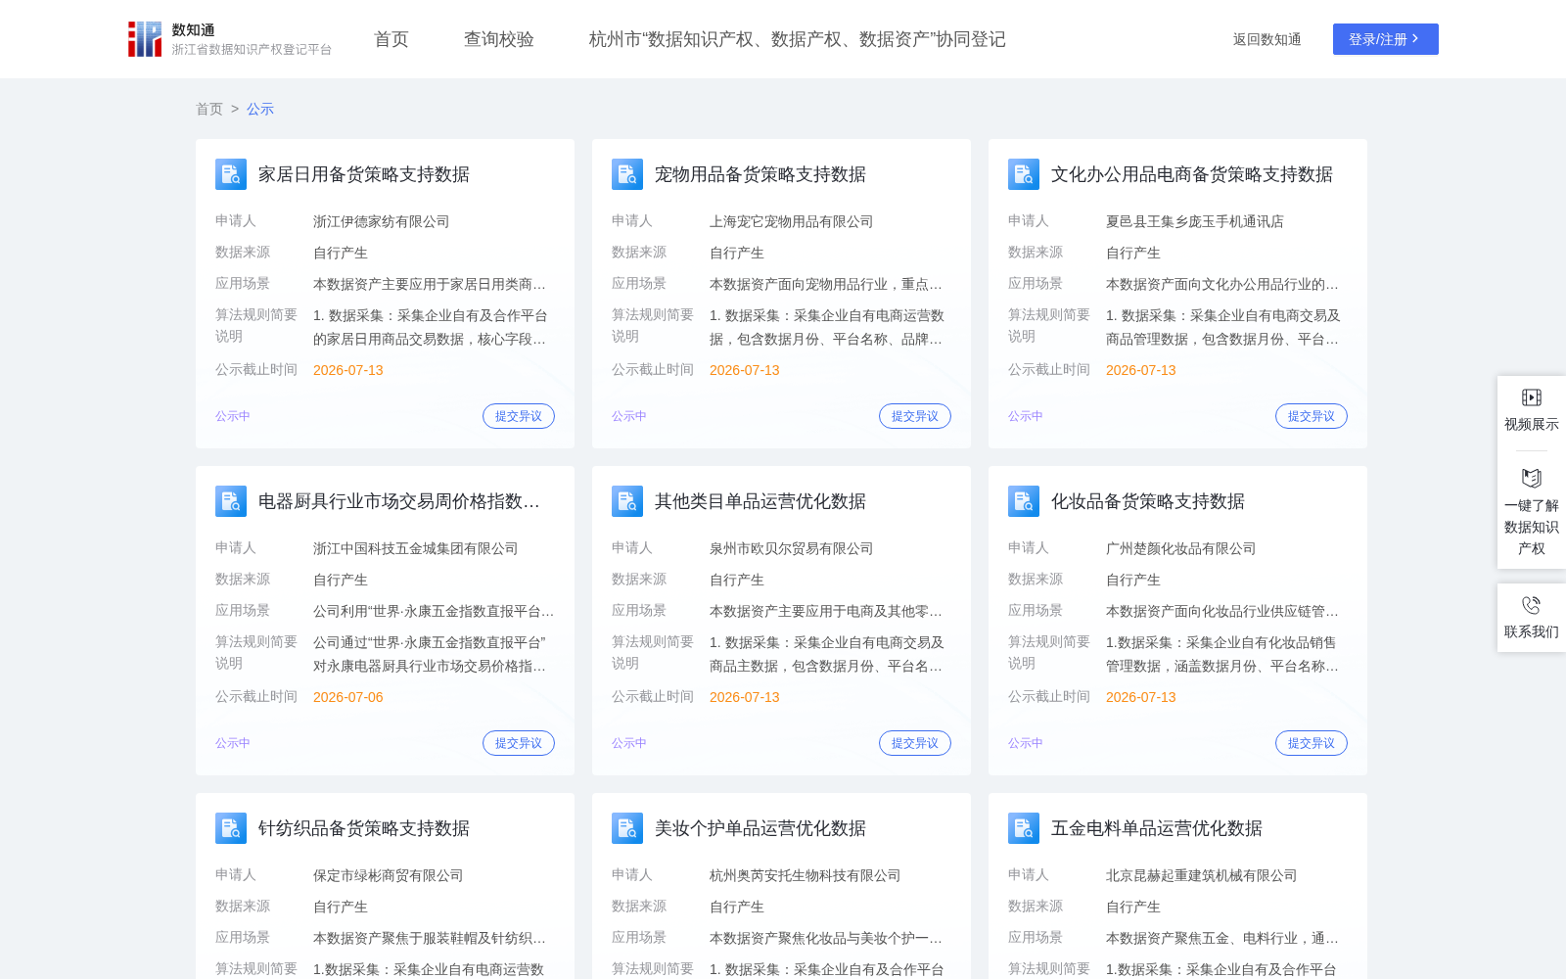1566x979 pixels.
Task: Click 视频展示 label in side panel
Action: (1532, 424)
